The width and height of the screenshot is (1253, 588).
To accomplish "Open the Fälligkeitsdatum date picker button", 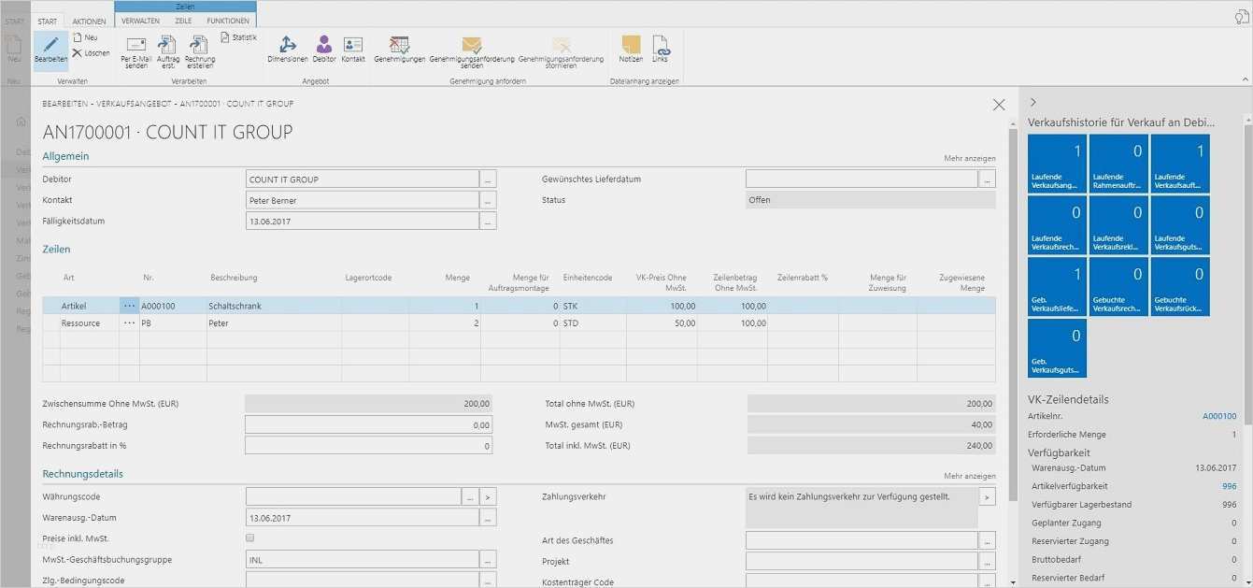I will (488, 222).
